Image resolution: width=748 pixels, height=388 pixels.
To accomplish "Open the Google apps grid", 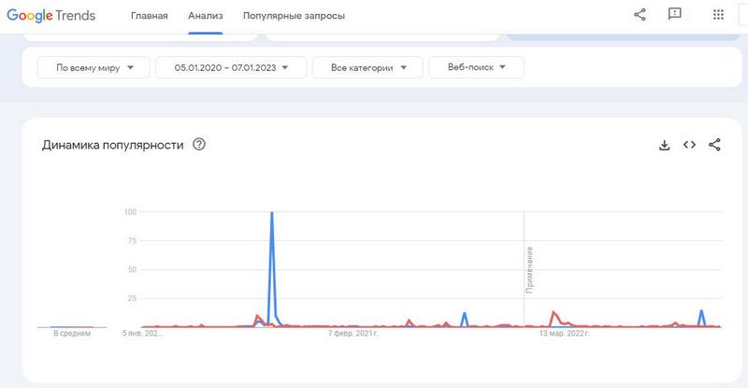I will 719,15.
